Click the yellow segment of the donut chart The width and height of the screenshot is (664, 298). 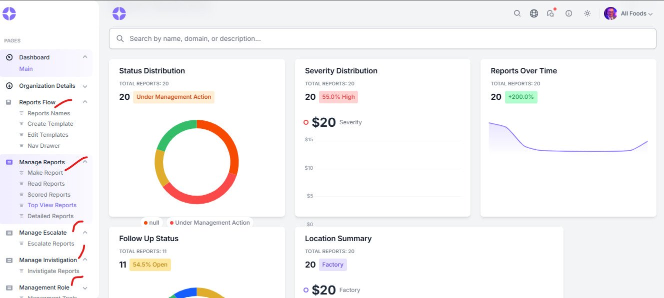pos(160,167)
